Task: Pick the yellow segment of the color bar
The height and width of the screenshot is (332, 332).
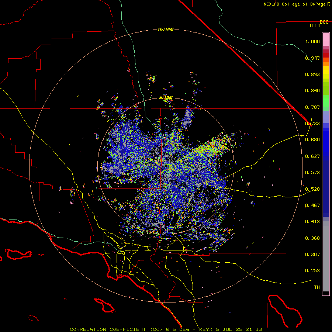Action: (x=326, y=72)
